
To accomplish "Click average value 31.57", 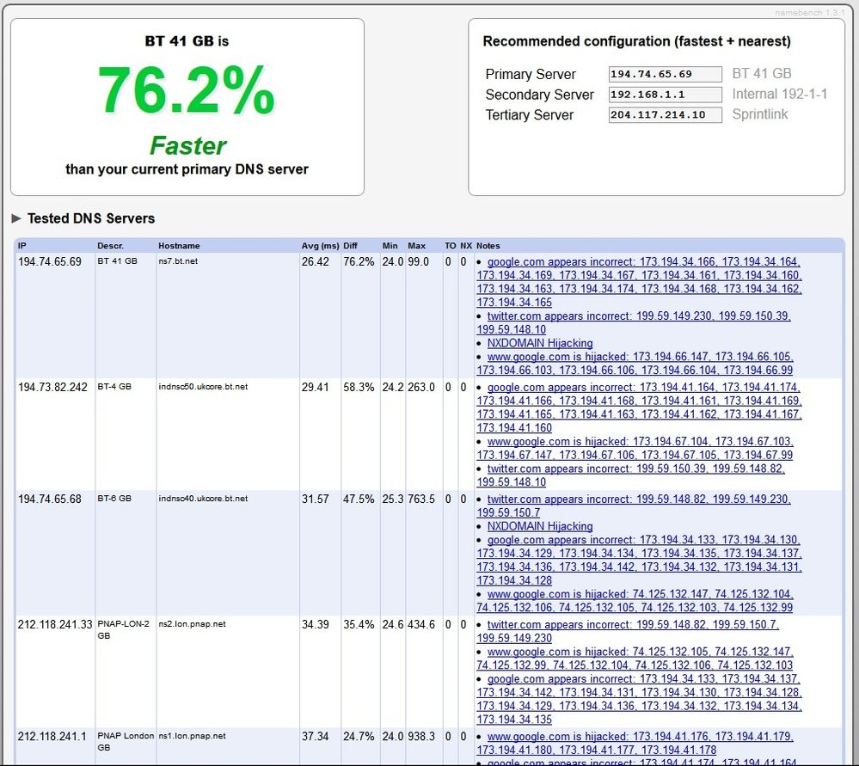I will [x=315, y=499].
